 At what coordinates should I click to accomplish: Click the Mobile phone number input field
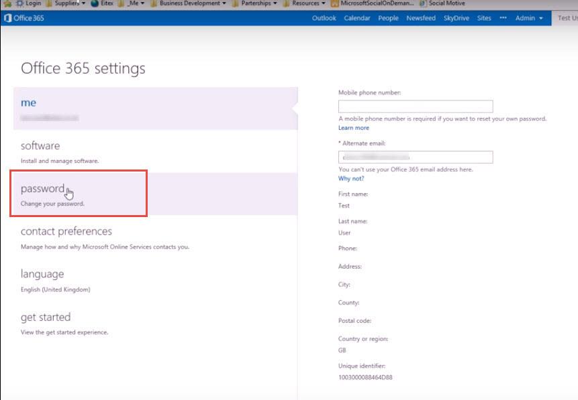click(416, 107)
